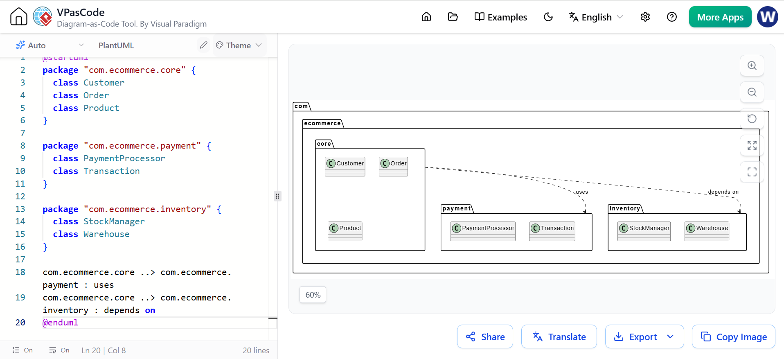Toggle line numbers On in the status bar
784x359 pixels.
click(23, 350)
